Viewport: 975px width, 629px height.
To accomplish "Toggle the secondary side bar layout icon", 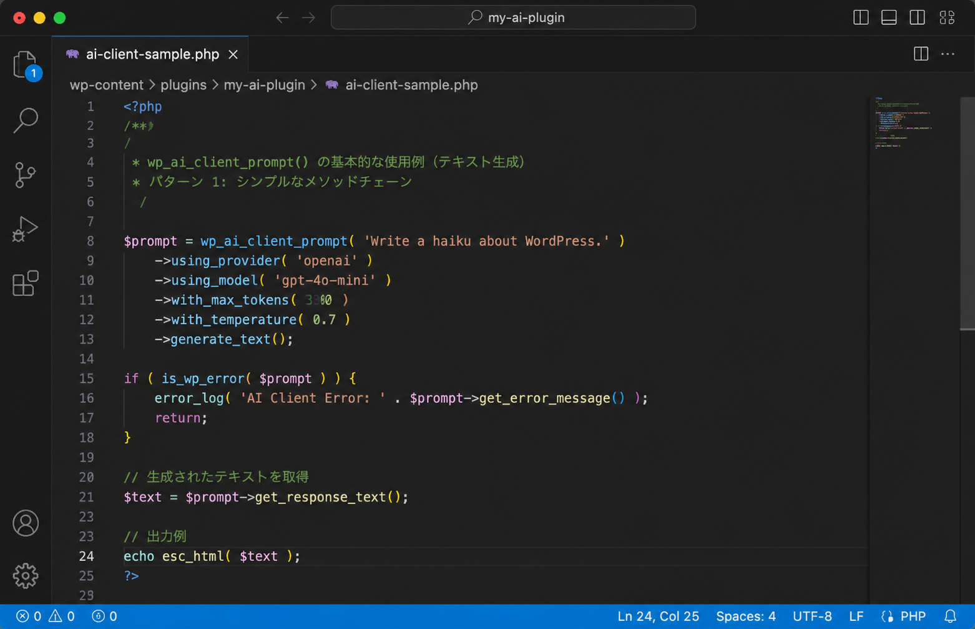I will pyautogui.click(x=917, y=17).
